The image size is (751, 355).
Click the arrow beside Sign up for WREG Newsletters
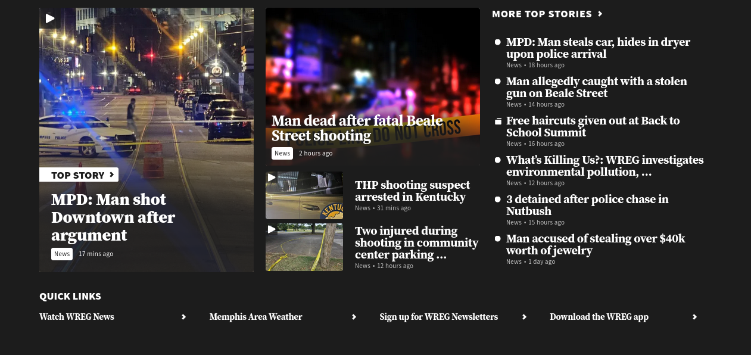524,317
